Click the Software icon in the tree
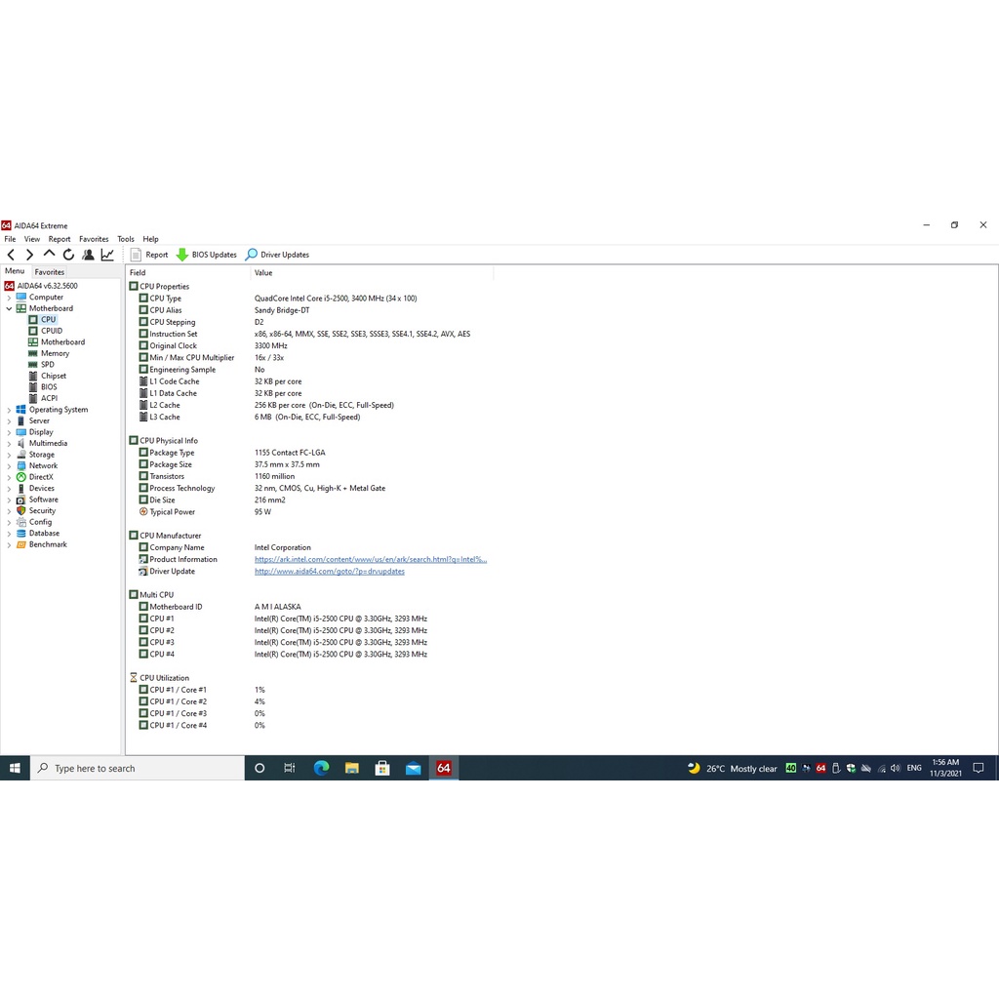The height and width of the screenshot is (999, 999). (21, 499)
